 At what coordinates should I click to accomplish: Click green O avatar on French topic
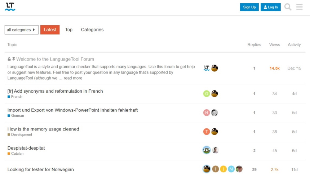207,93
